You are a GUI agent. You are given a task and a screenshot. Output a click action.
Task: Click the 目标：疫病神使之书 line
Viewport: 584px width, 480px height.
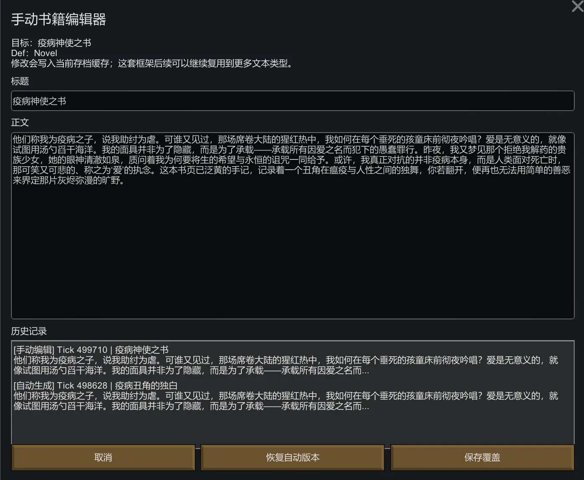[51, 43]
